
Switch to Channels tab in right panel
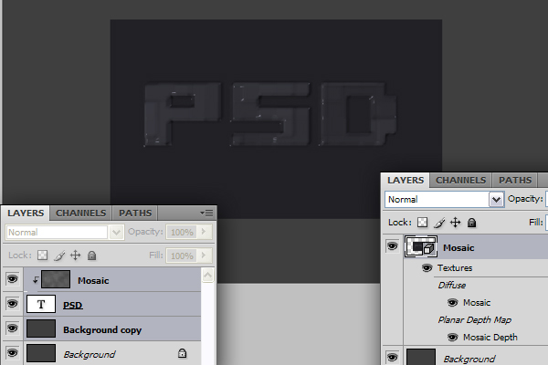[460, 181]
